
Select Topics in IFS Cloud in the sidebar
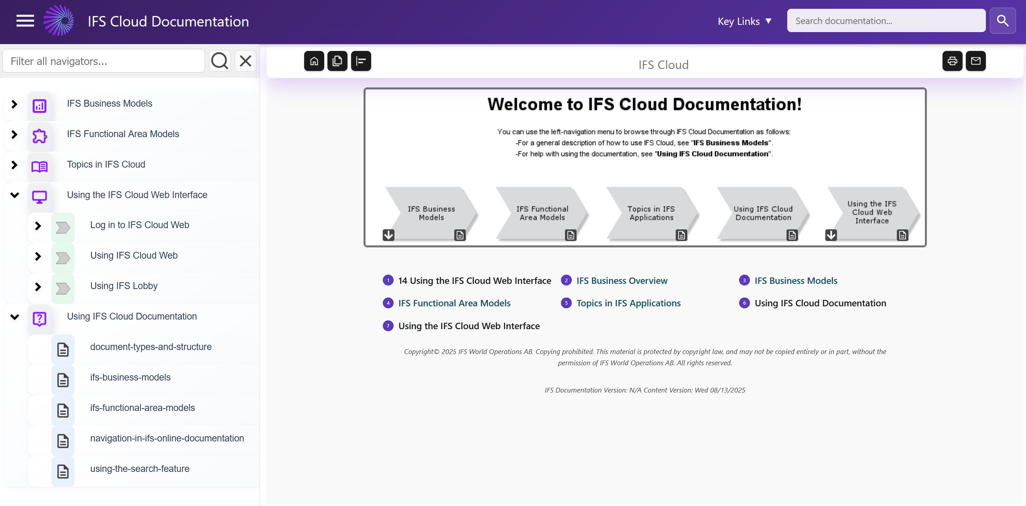pyautogui.click(x=106, y=164)
